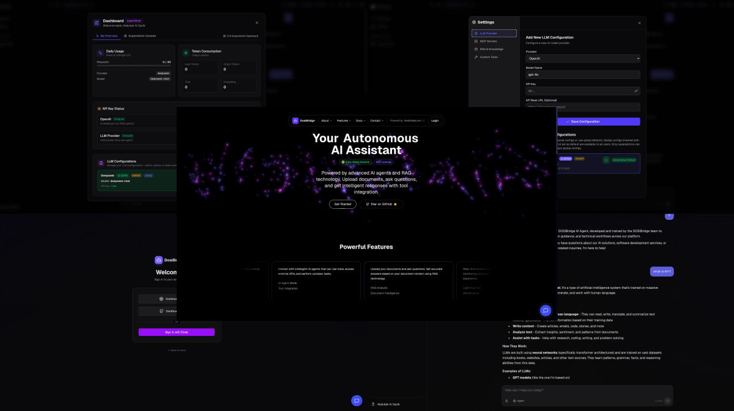The width and height of the screenshot is (734, 411).
Task: Click the Embedding tokens card
Action: [x=239, y=85]
